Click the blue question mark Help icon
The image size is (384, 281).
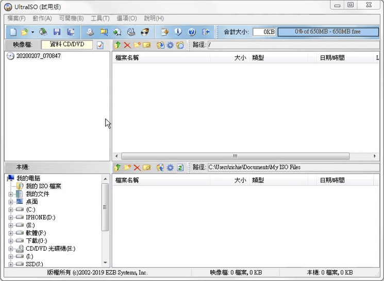point(192,32)
